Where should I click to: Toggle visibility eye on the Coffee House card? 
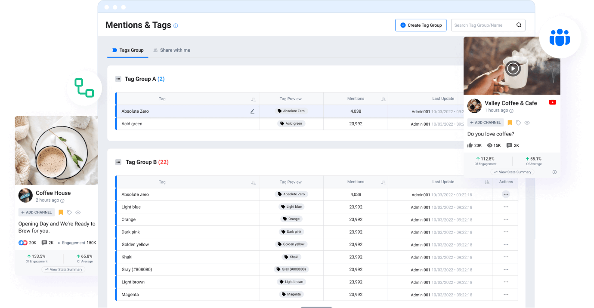[x=78, y=212]
